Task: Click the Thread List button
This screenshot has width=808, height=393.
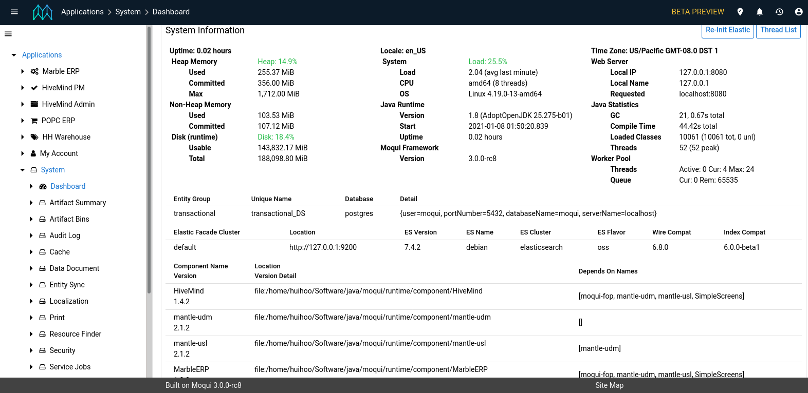Action: 778,30
